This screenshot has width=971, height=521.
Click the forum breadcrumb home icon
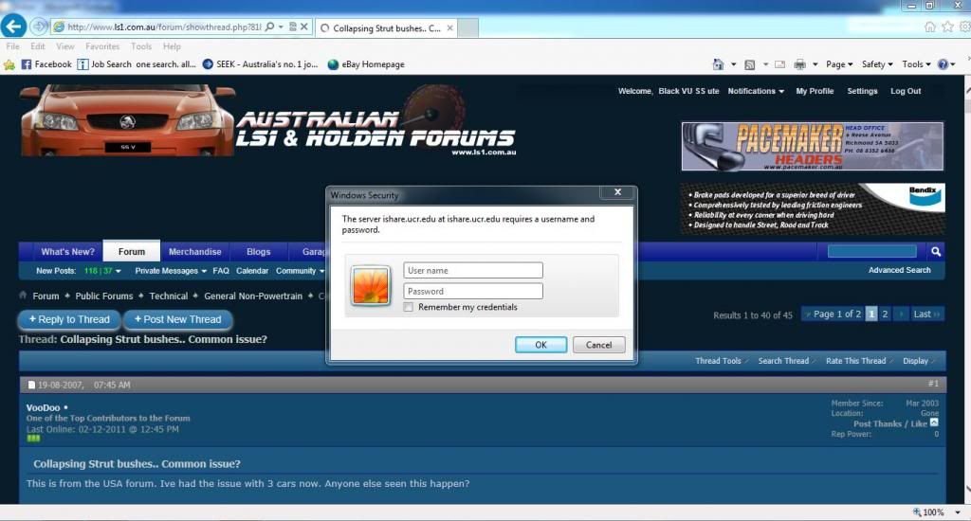23,296
